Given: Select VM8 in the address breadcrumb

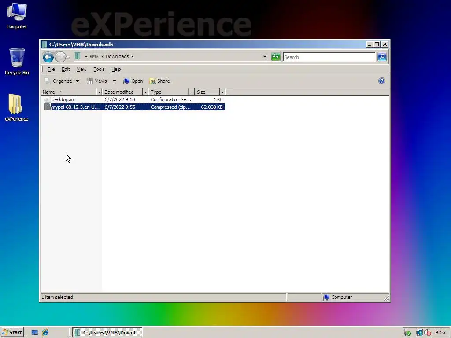Looking at the screenshot, I should pyautogui.click(x=94, y=57).
